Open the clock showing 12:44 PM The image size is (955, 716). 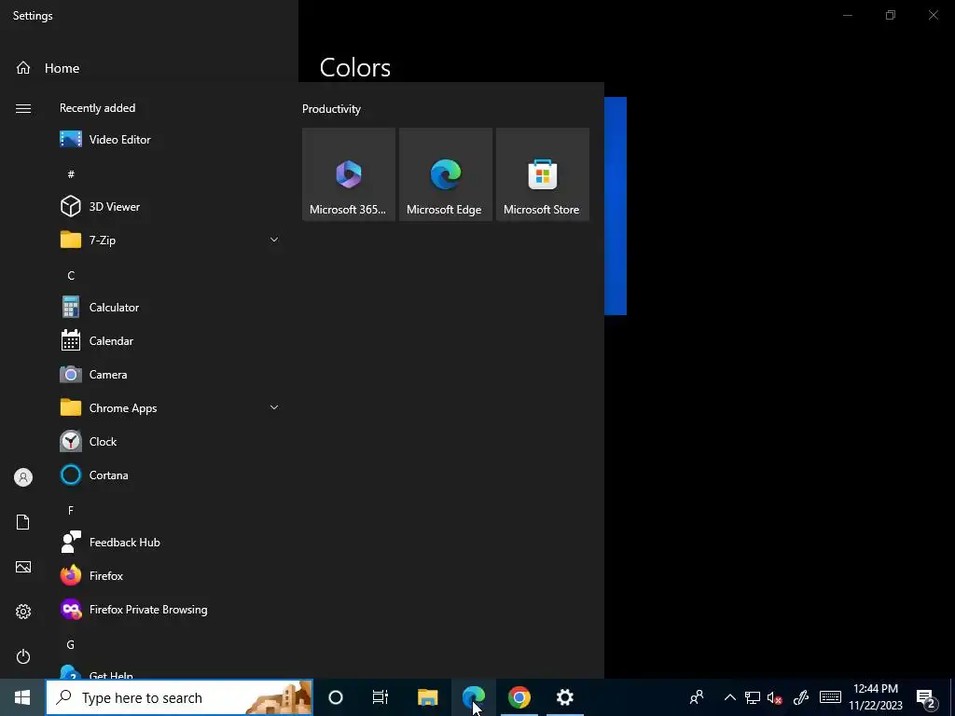[876, 697]
